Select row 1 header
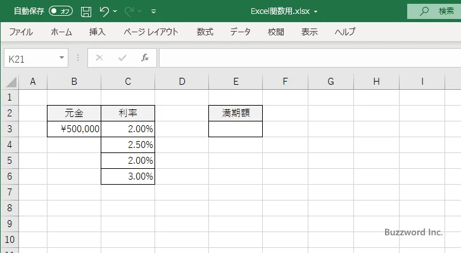This screenshot has width=461, height=253. pos(9,97)
